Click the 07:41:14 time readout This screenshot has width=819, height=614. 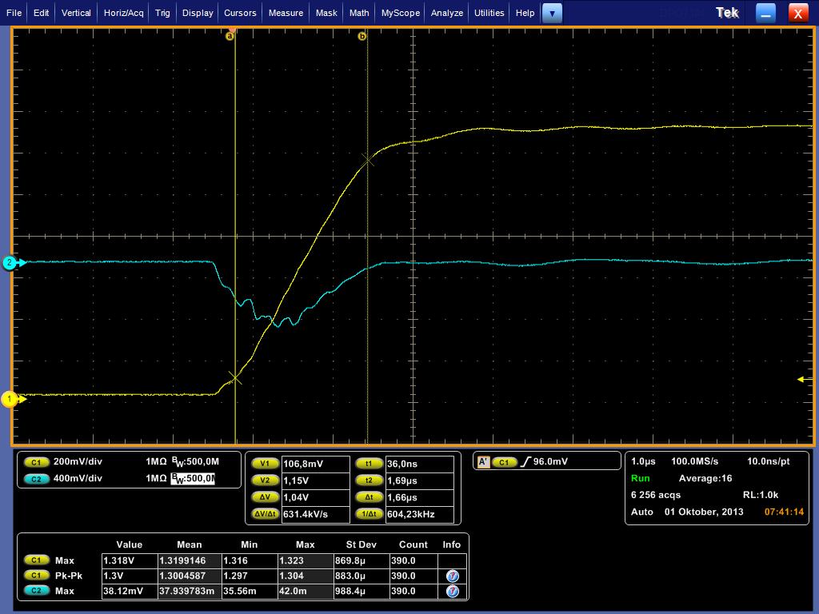click(x=784, y=512)
